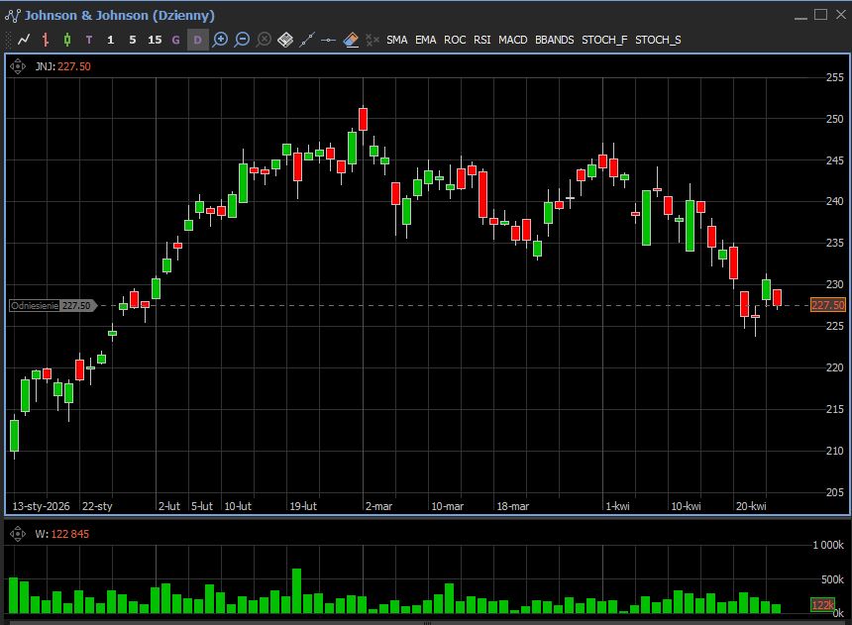This screenshot has width=852, height=625.
Task: Toggle the hourly (G) interval button
Action: point(176,40)
